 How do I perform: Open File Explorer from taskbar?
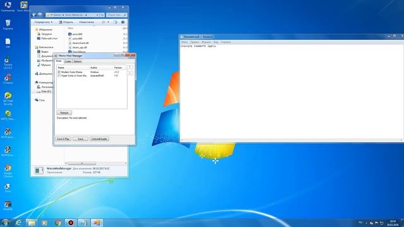pos(32,223)
